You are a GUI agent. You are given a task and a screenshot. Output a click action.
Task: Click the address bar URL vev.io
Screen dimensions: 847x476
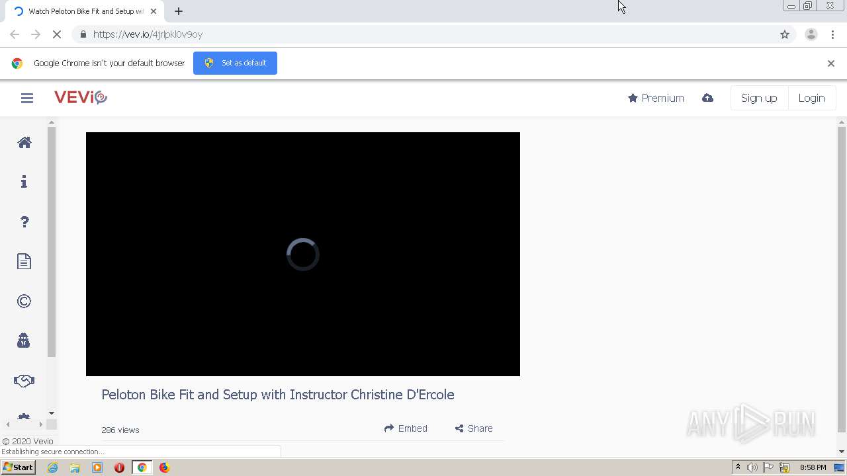pyautogui.click(x=148, y=34)
